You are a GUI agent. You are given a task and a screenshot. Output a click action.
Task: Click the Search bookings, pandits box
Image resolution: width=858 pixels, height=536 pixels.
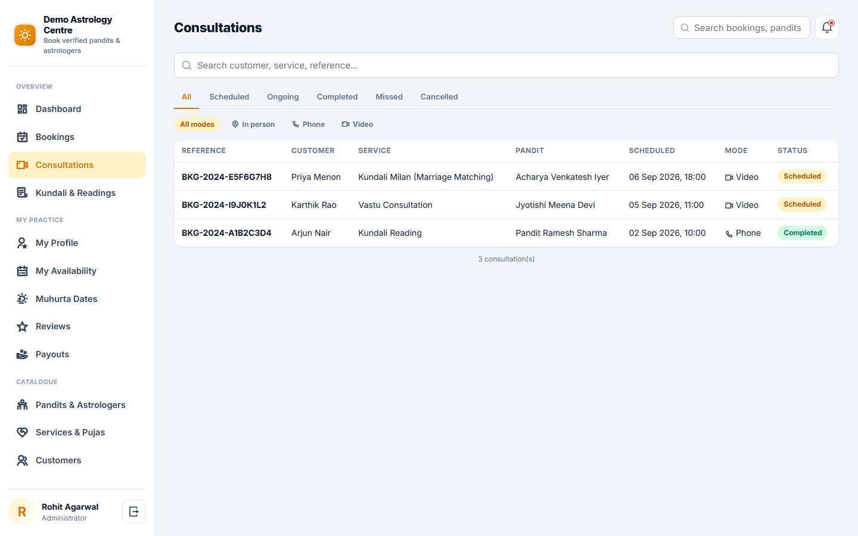tap(742, 27)
